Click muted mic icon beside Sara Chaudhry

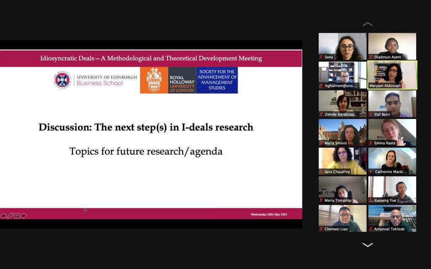(x=321, y=172)
